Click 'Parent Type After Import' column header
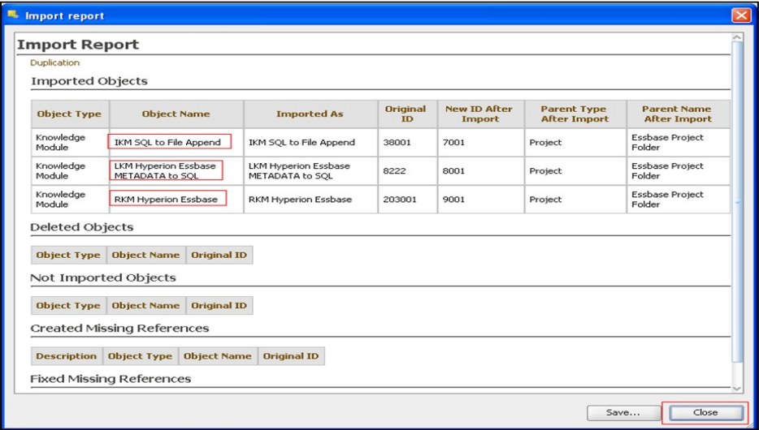Viewport: 759px width, 430px height. [574, 114]
